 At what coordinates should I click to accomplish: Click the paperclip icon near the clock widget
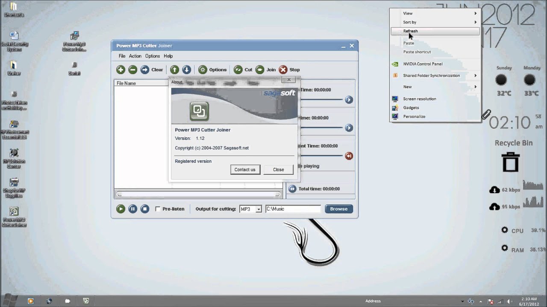tap(486, 114)
